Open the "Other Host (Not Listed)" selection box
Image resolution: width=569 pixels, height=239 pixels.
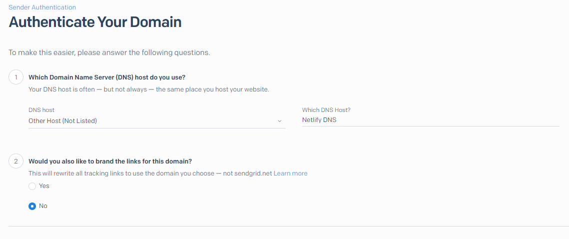tap(150, 120)
